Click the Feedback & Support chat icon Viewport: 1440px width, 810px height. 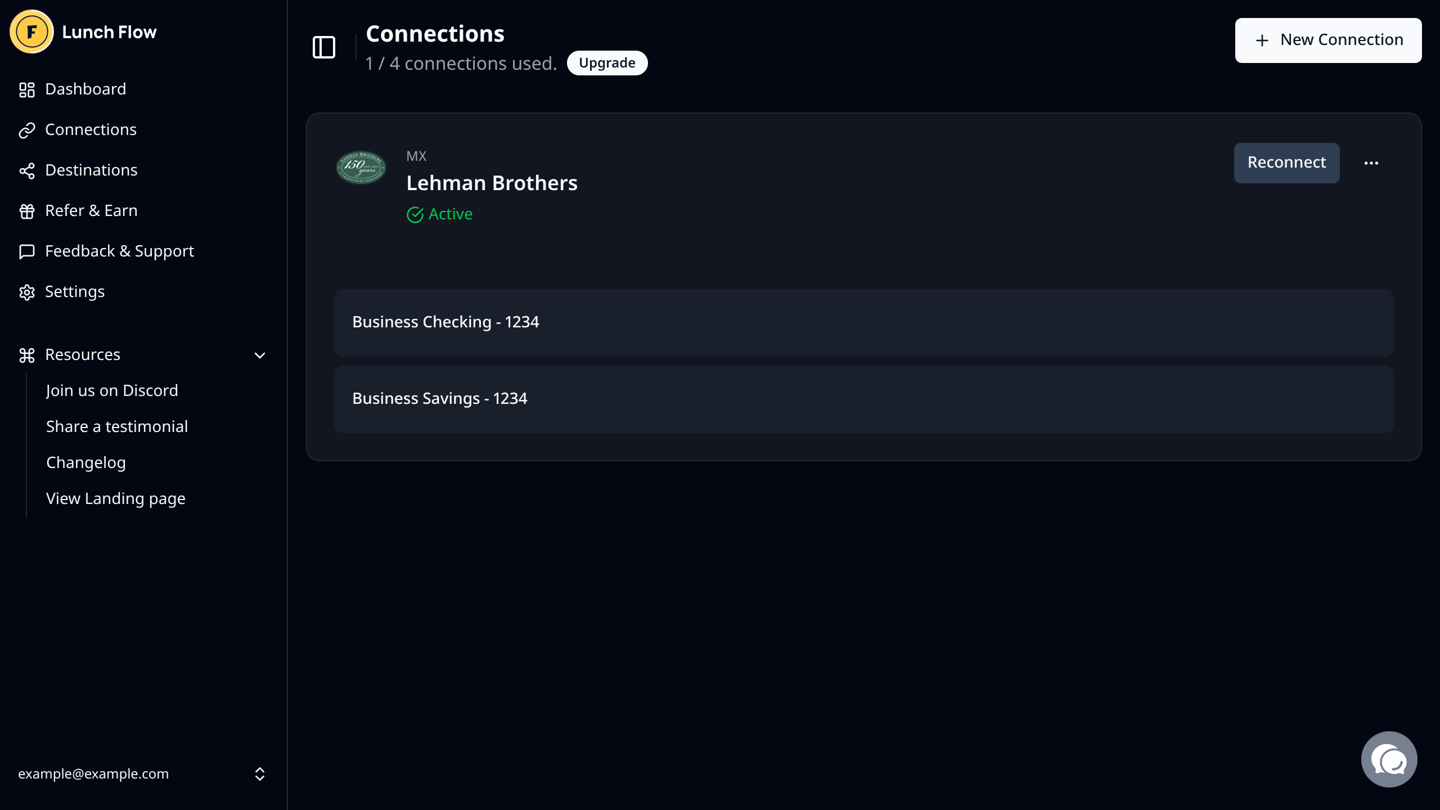(27, 252)
